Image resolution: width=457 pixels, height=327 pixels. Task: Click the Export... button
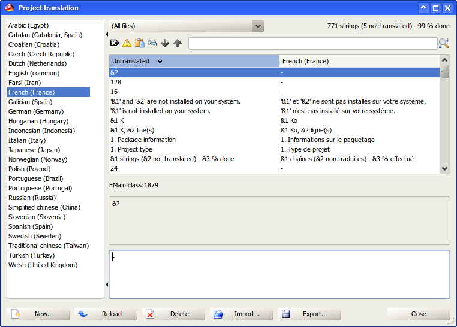pyautogui.click(x=309, y=314)
